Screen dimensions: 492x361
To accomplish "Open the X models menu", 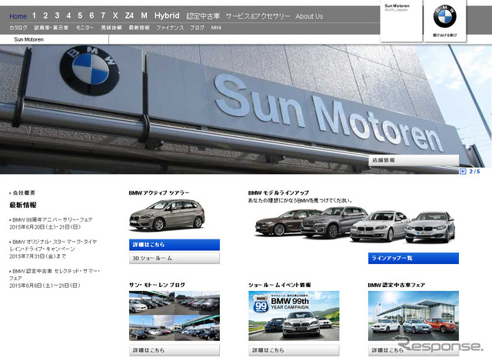I will pos(115,15).
